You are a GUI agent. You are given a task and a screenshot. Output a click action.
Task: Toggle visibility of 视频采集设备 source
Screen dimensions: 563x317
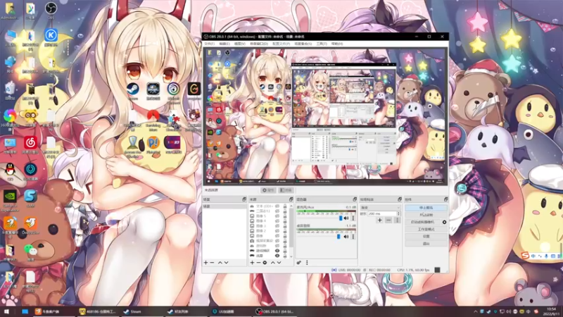tap(277, 241)
